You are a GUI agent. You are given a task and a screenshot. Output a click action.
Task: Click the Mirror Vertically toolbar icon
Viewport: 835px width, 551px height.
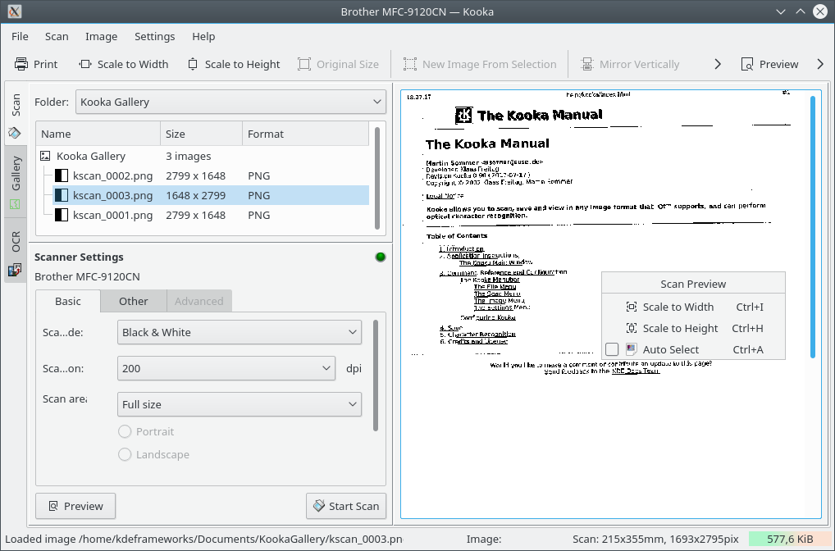pyautogui.click(x=586, y=65)
